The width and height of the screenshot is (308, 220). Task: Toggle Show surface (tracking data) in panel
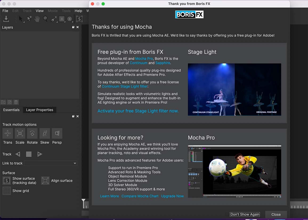pyautogui.click(x=6, y=181)
